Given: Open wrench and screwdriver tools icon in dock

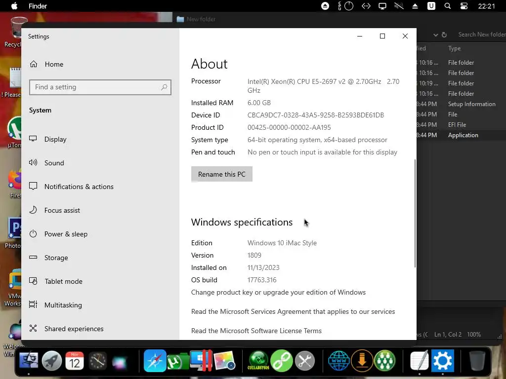Looking at the screenshot, I should tap(304, 360).
